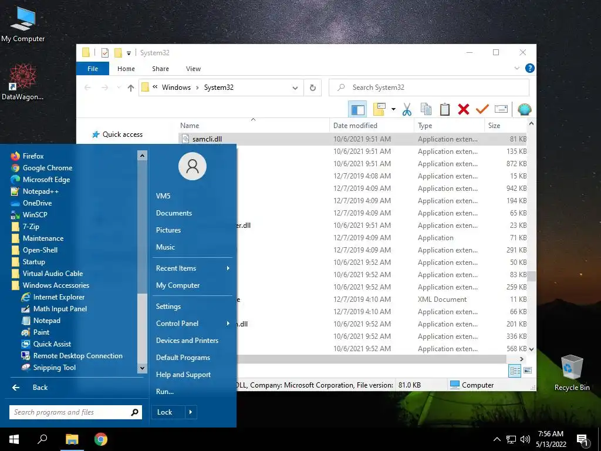Switch to the View ribbon tab

[193, 69]
